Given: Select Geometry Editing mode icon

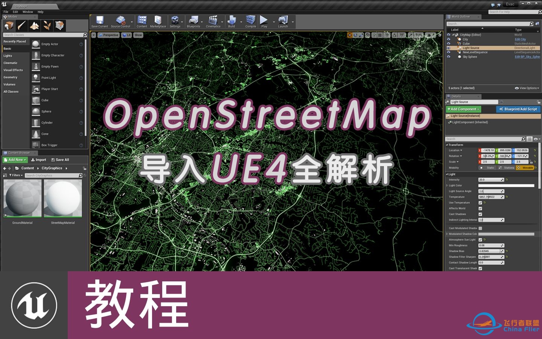Looking at the screenshot, I should tap(59, 26).
